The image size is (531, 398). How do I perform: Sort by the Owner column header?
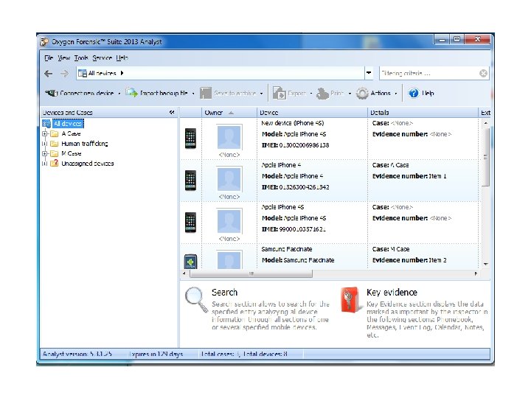229,113
